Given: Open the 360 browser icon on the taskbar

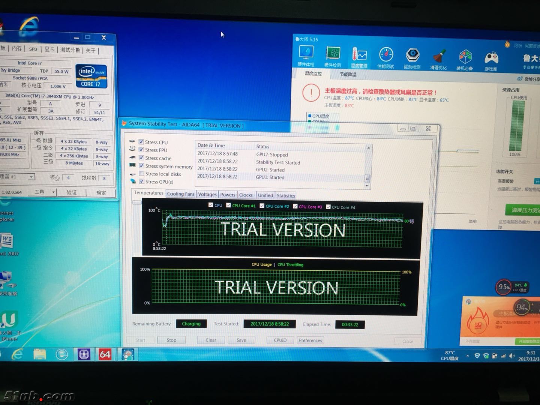Looking at the screenshot, I should coord(62,354).
